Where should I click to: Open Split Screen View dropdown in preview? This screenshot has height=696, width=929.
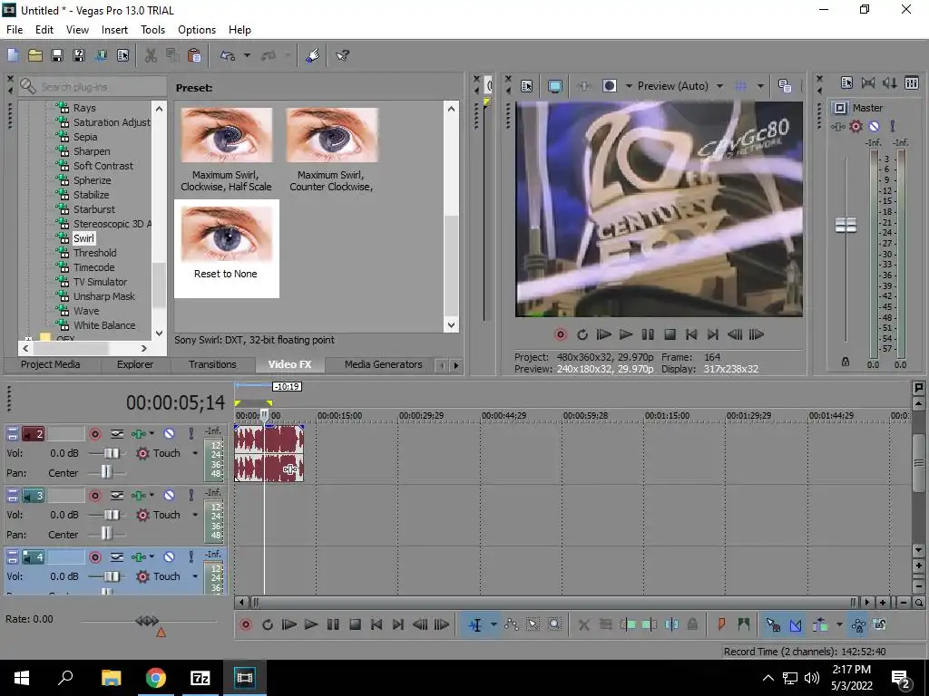click(629, 86)
